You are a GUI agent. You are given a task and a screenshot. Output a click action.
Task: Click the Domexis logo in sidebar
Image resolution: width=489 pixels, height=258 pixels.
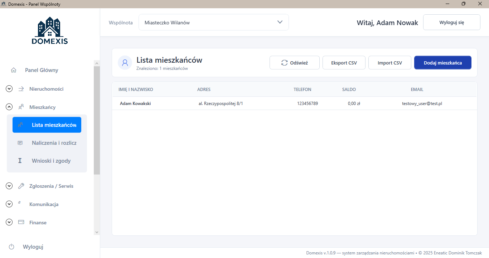click(x=49, y=31)
